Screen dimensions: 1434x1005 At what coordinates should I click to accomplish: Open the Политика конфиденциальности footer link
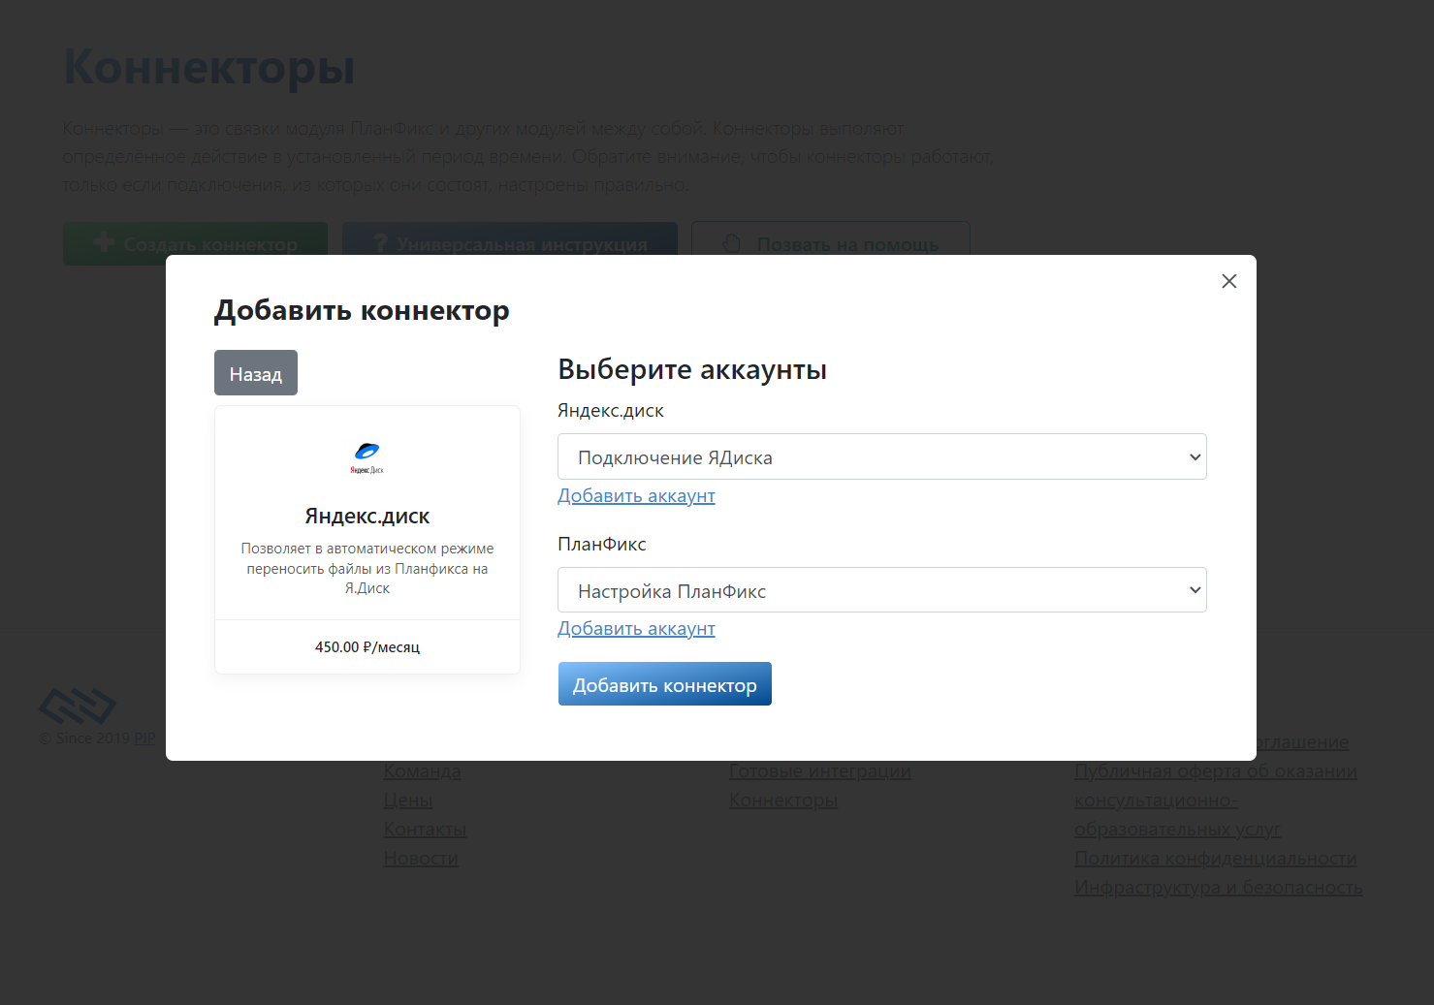click(x=1215, y=859)
